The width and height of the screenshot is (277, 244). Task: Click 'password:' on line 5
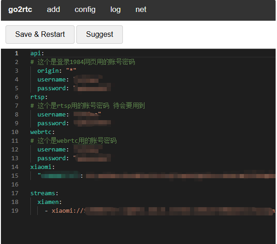tap(53, 88)
